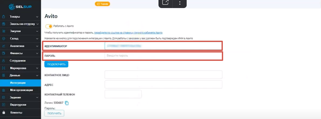Click the Клиенты lock icon
The height and width of the screenshot is (119, 321).
[3, 113]
